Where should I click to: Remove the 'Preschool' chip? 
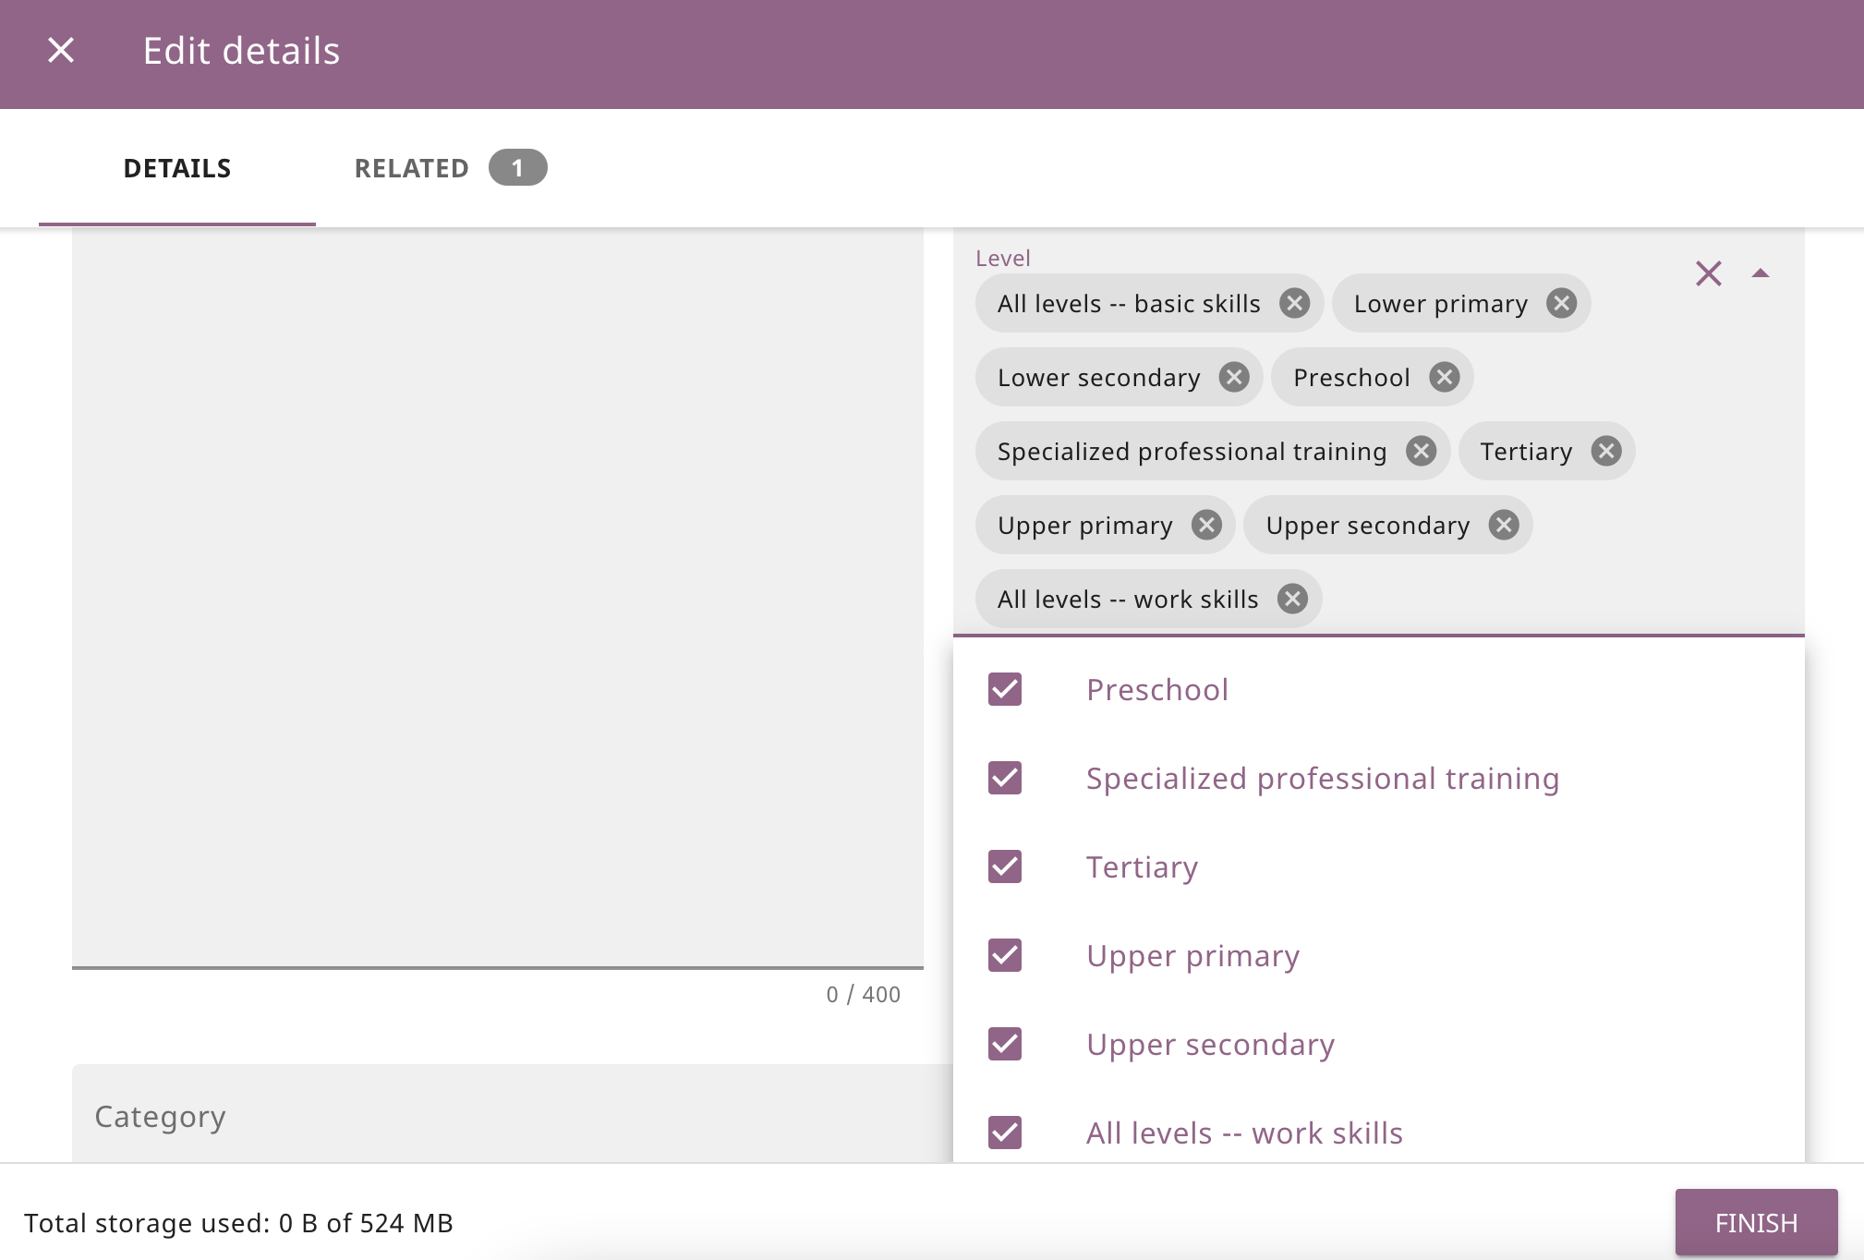1444,377
